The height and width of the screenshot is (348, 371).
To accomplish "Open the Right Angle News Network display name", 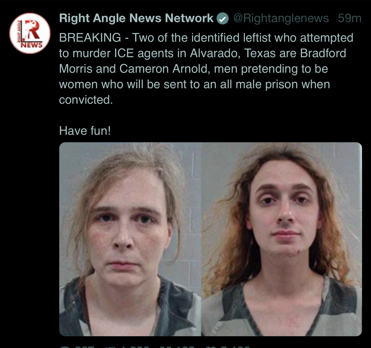I will 136,18.
